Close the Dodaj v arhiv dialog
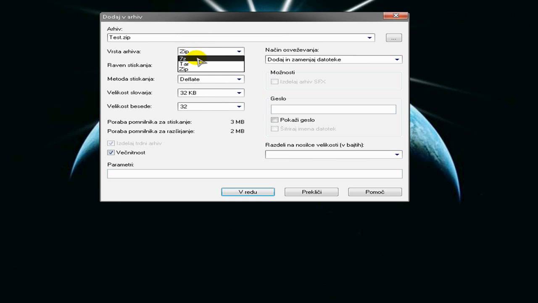Image resolution: width=538 pixels, height=303 pixels. [x=396, y=16]
